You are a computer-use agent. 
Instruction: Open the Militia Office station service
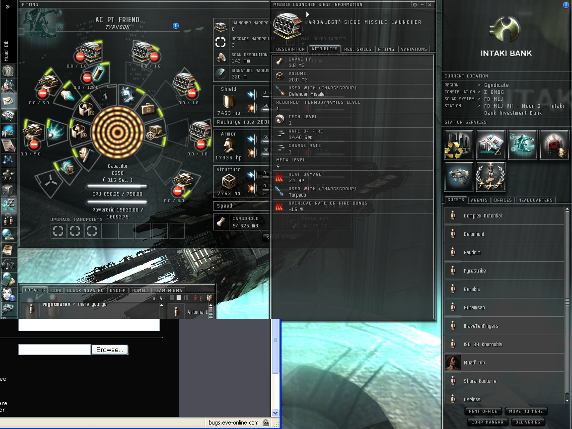click(490, 177)
